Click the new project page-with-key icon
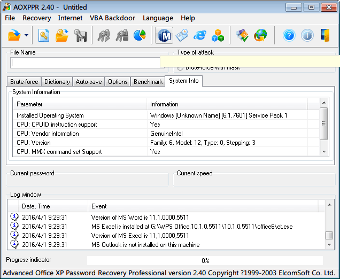 pyautogui.click(x=44, y=35)
